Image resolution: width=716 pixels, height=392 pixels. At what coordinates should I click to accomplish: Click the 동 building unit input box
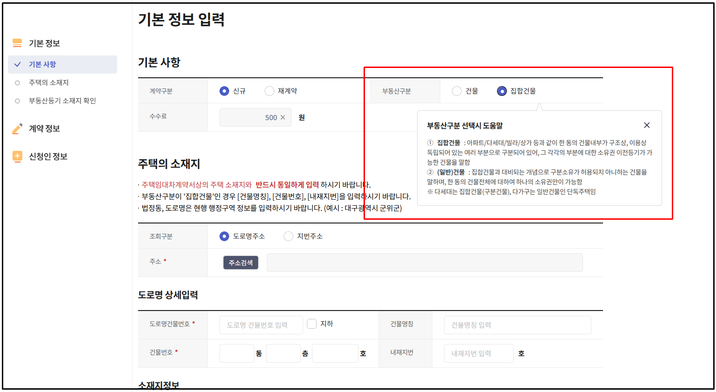coord(237,353)
